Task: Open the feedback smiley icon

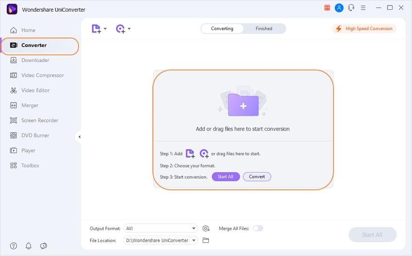Action: coord(44,246)
